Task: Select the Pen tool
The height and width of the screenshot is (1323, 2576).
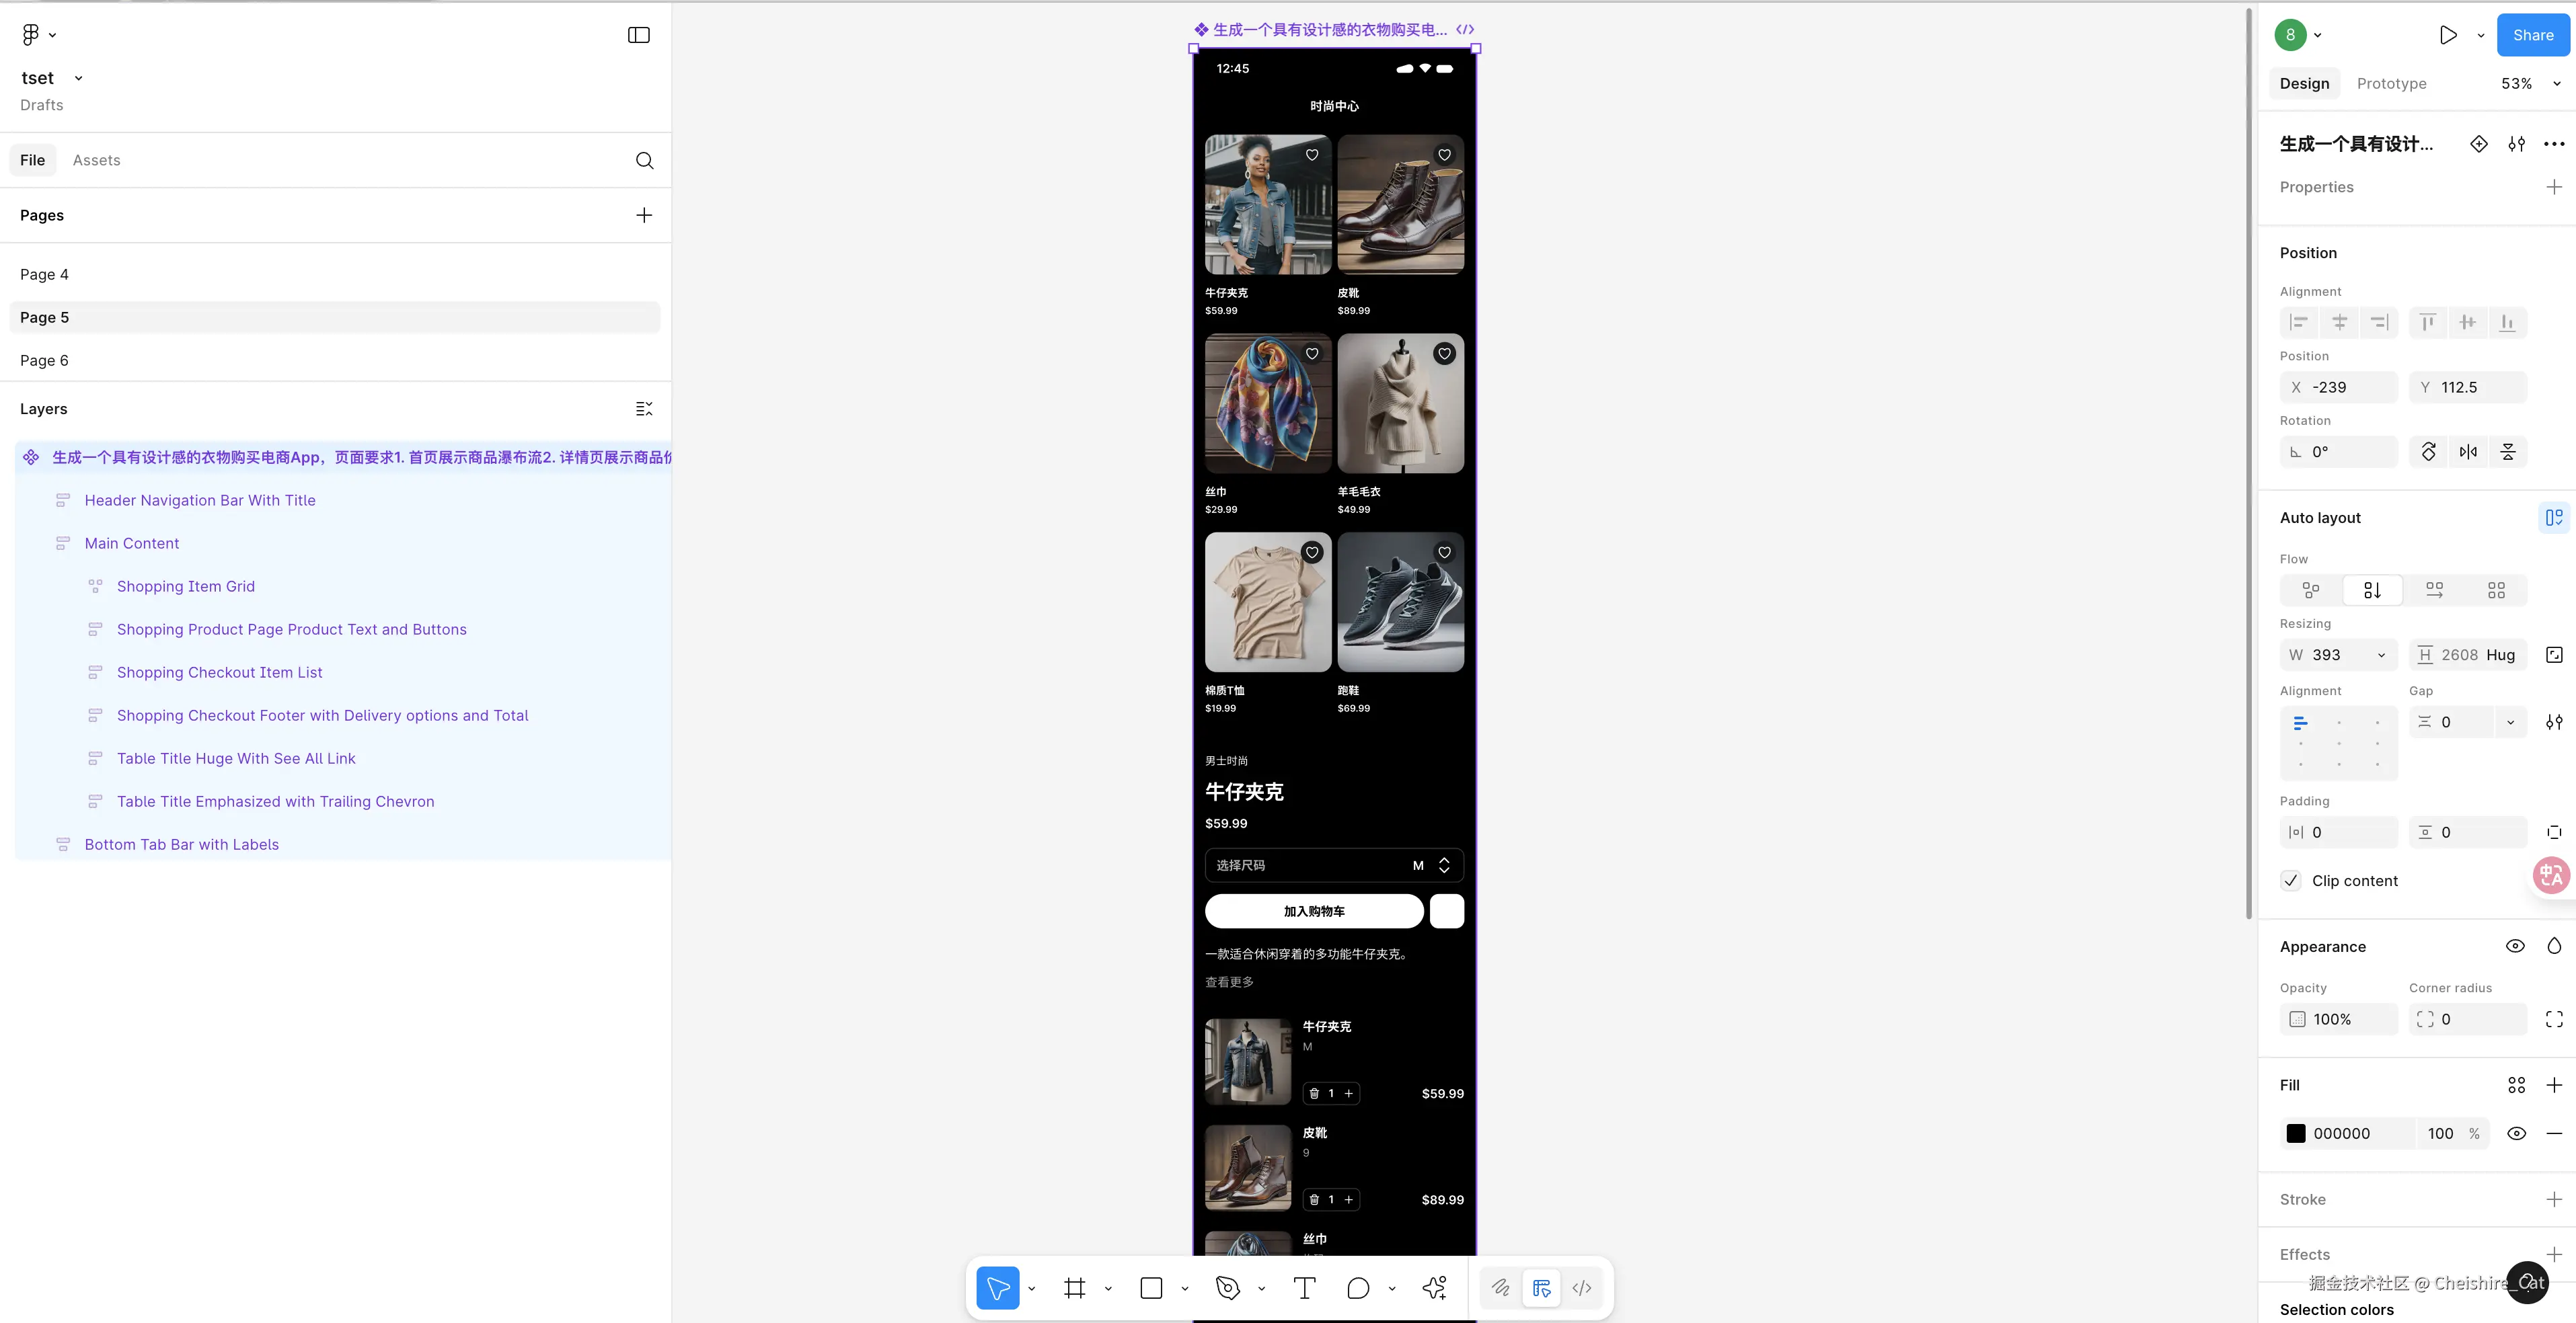Action: 1228,1288
